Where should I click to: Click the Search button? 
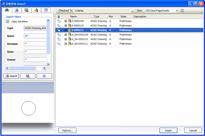11,76
